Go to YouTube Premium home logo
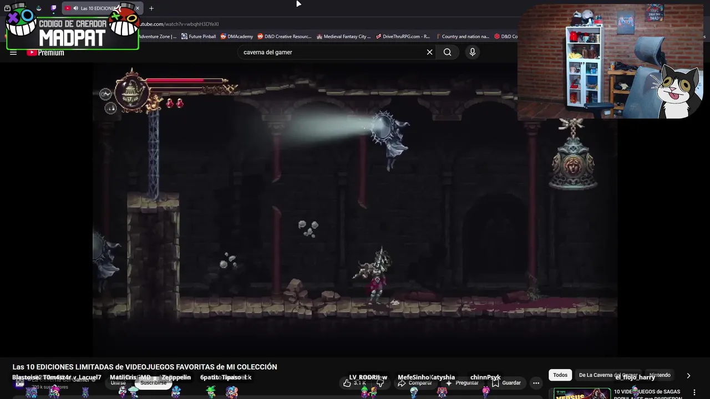This screenshot has height=399, width=710. pos(45,53)
